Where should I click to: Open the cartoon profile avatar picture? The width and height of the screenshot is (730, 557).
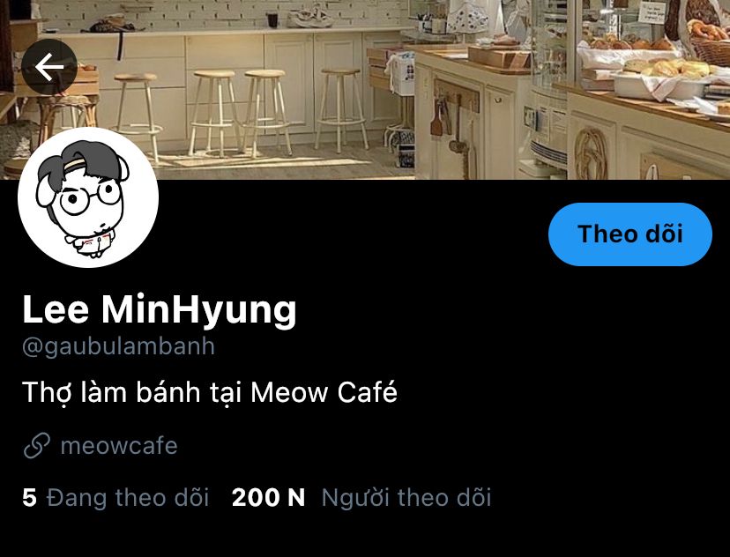88,197
